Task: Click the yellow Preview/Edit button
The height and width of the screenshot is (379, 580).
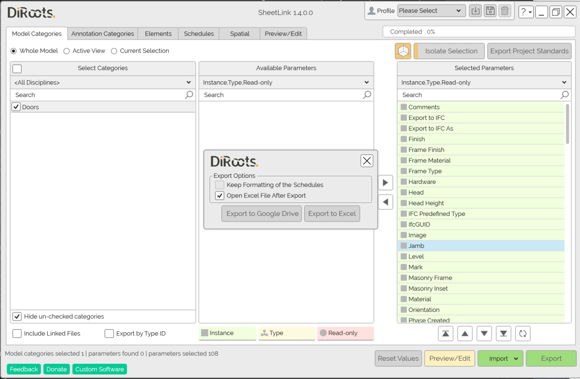Action: tap(449, 358)
